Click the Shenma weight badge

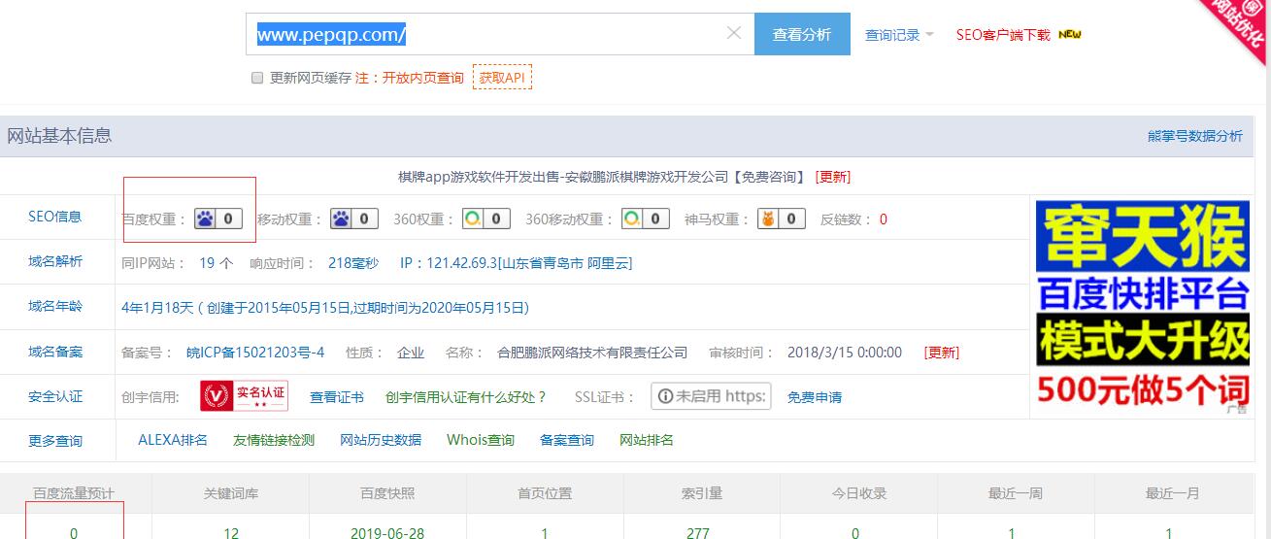tap(782, 219)
